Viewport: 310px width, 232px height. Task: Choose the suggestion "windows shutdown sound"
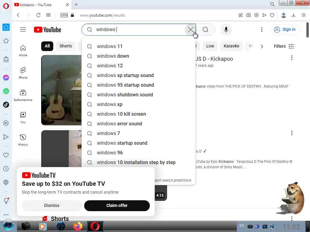pyautogui.click(x=138, y=95)
